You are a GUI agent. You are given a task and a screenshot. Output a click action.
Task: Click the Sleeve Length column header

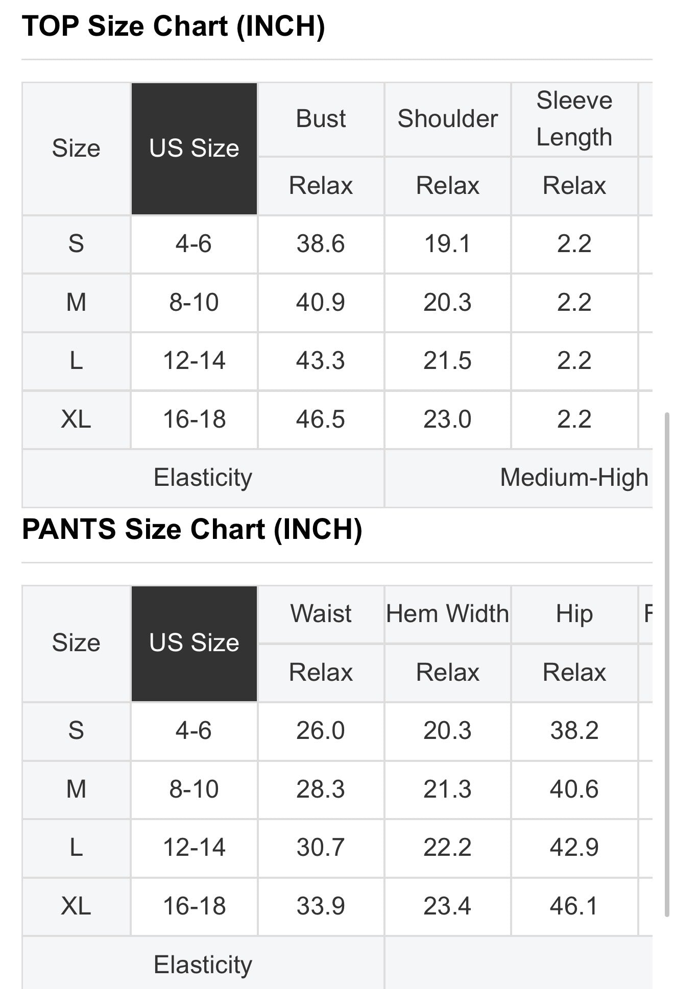click(574, 119)
